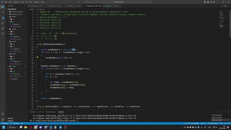This screenshot has height=130, width=231.
Task: Switch to the OUTPUT panel tab
Action: pyautogui.click(x=41, y=112)
